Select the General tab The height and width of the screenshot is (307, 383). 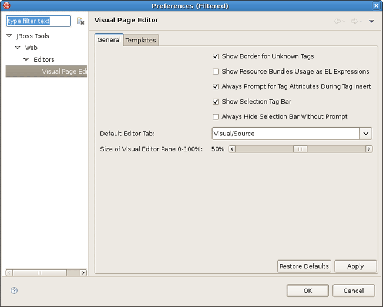click(109, 40)
